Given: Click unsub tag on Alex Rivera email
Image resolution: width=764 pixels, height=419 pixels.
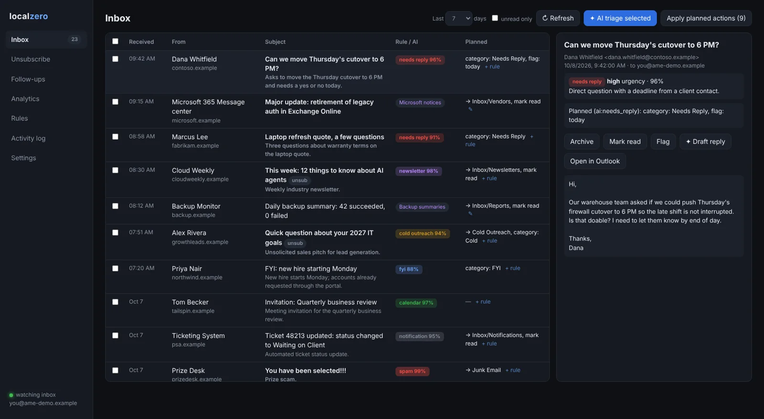Looking at the screenshot, I should pyautogui.click(x=295, y=243).
